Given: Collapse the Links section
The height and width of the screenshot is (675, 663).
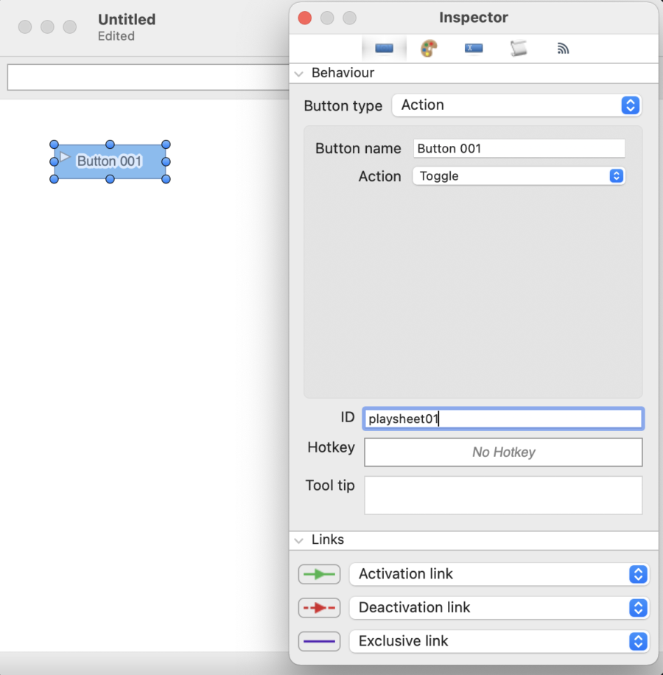Looking at the screenshot, I should [x=299, y=540].
